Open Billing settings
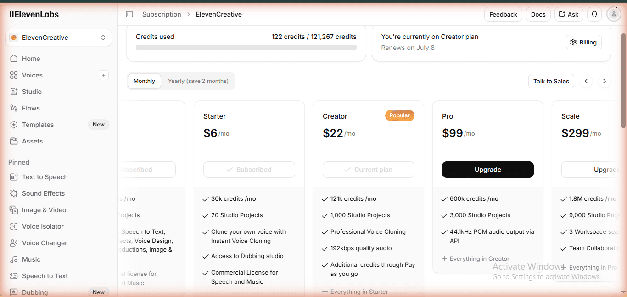This screenshot has height=297, width=627. 584,42
